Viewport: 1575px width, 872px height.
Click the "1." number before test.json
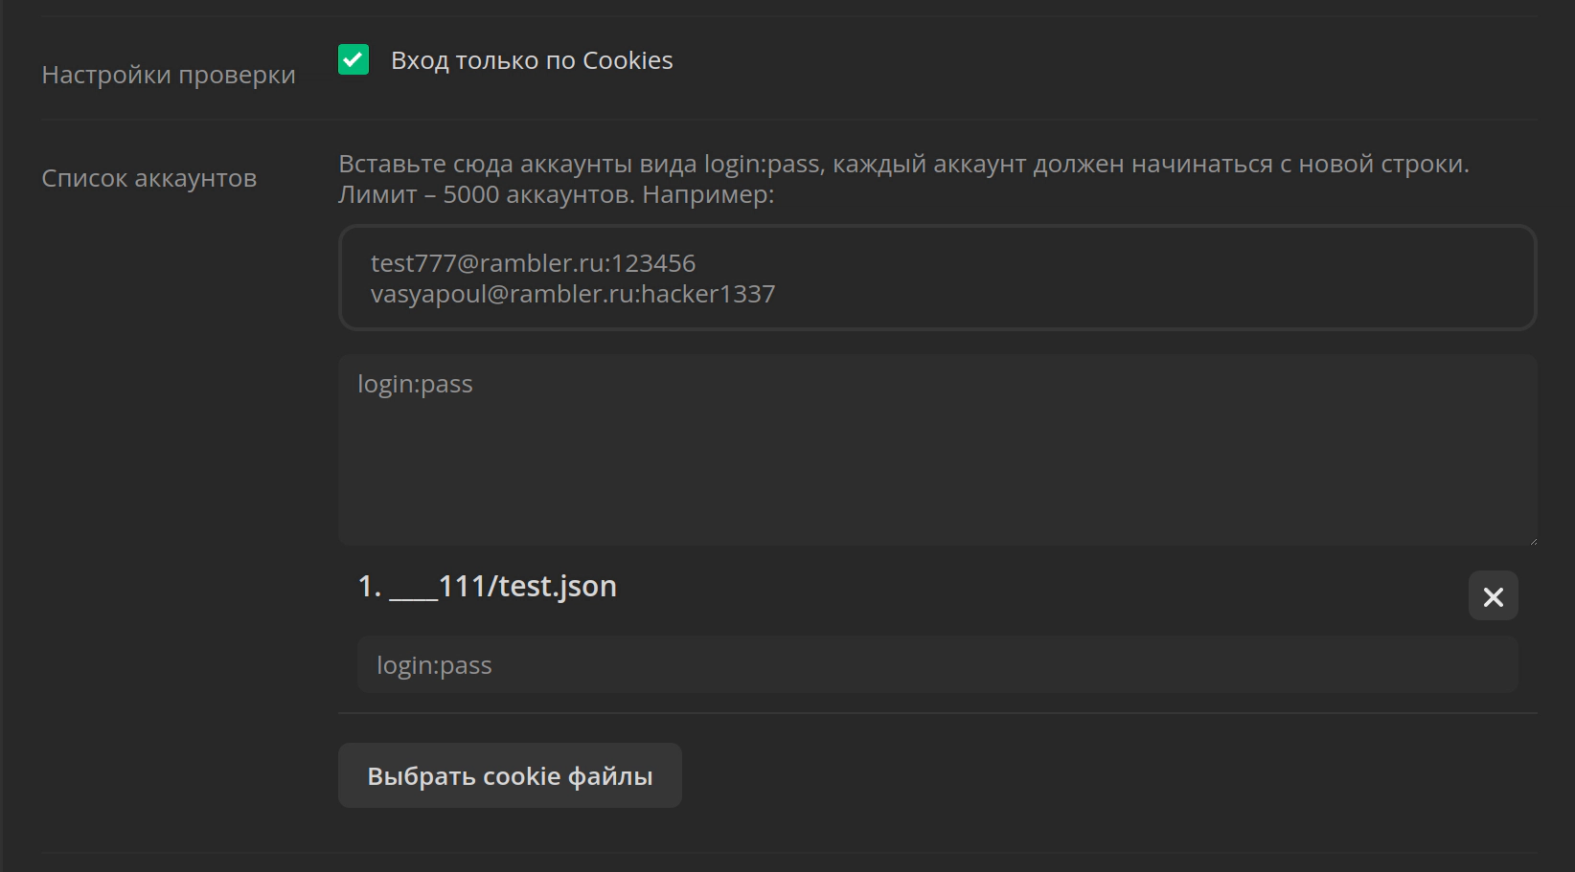coord(369,586)
